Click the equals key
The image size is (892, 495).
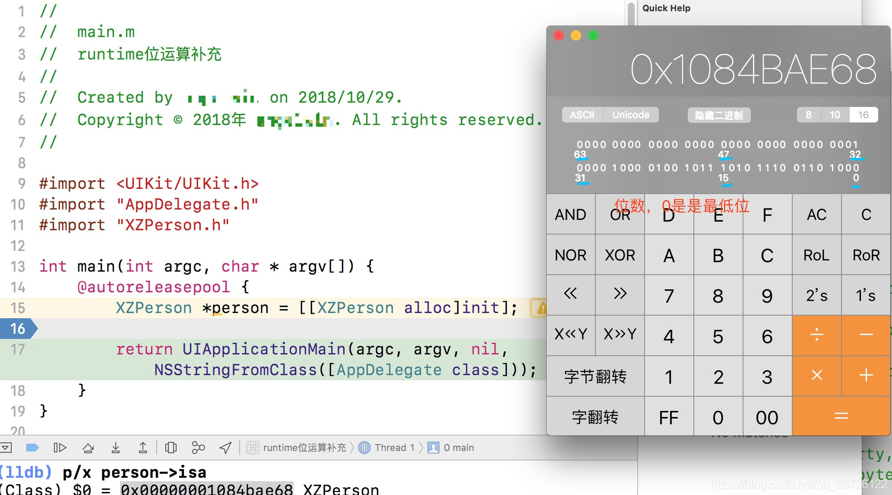[x=841, y=416]
